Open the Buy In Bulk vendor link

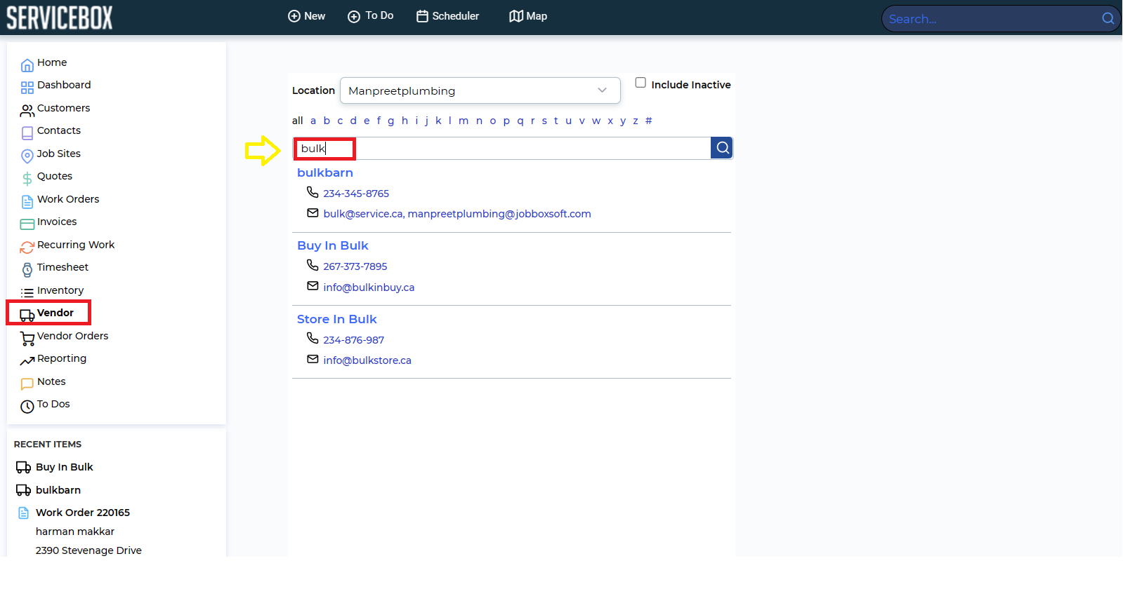coord(333,245)
